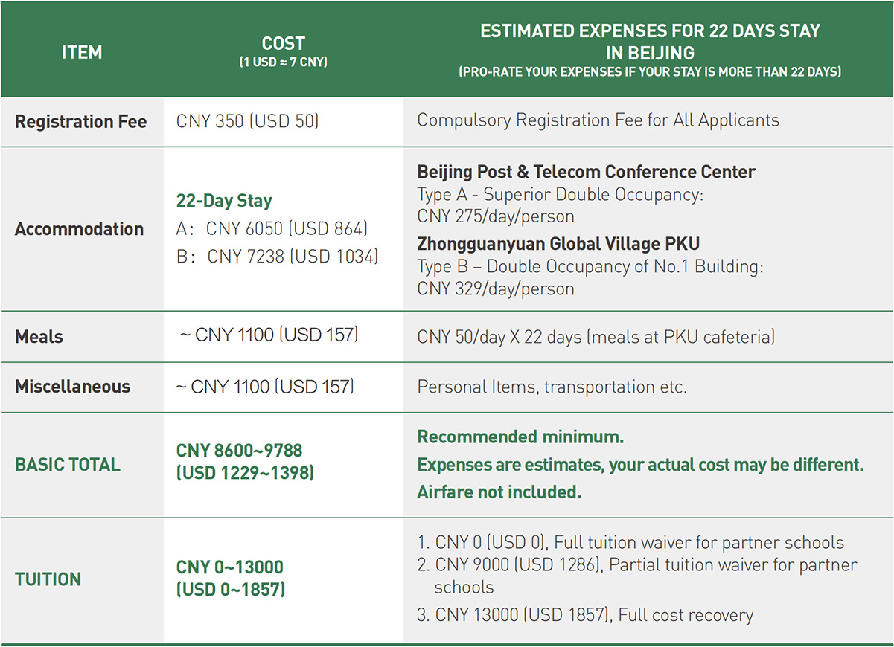Image resolution: width=894 pixels, height=647 pixels.
Task: Click the BASIC TOTAL label
Action: point(67,465)
